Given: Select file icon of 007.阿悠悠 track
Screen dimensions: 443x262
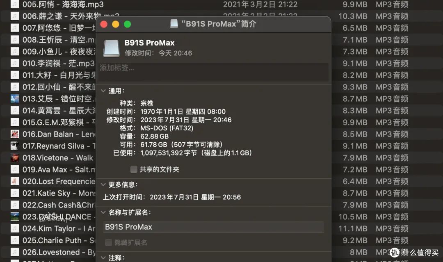Looking at the screenshot, I should pyautogui.click(x=15, y=27).
